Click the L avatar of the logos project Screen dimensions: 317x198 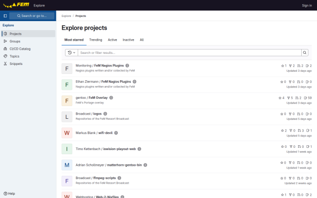67,117
